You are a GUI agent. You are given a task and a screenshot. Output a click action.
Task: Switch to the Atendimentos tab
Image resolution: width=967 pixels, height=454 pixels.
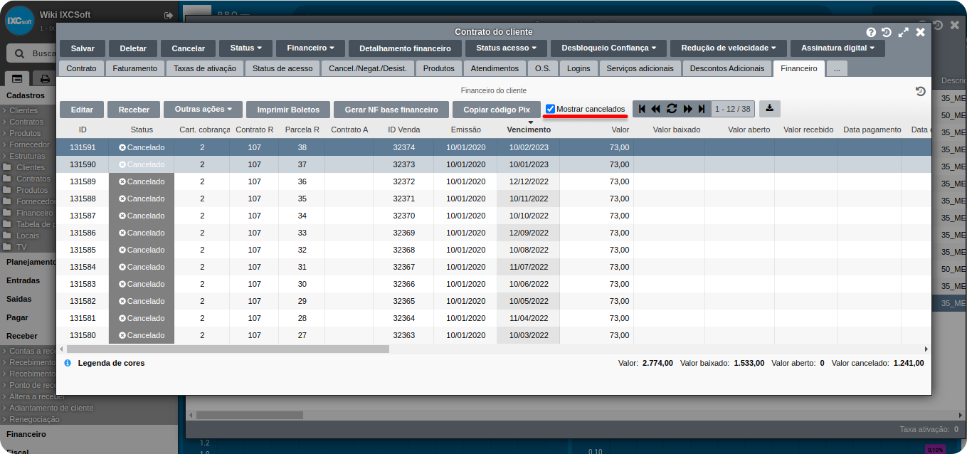(x=495, y=68)
